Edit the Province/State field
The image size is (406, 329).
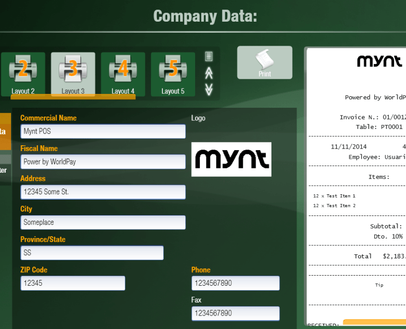91,253
